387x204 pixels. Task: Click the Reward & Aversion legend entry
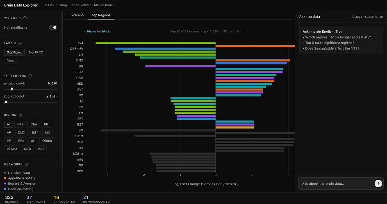coord(20,184)
